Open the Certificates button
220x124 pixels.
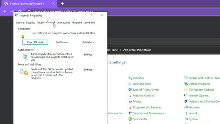tap(62, 42)
